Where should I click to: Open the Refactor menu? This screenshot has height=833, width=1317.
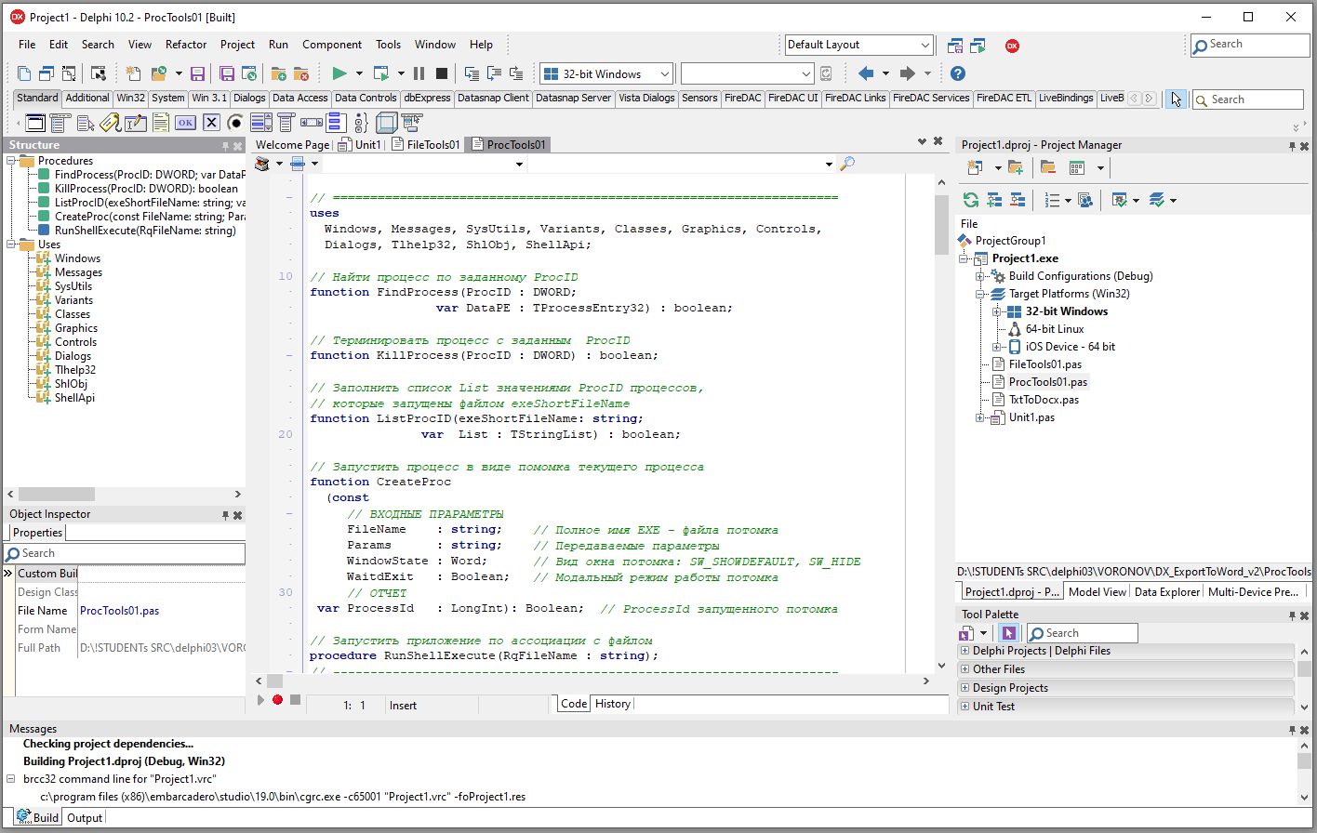pyautogui.click(x=186, y=45)
